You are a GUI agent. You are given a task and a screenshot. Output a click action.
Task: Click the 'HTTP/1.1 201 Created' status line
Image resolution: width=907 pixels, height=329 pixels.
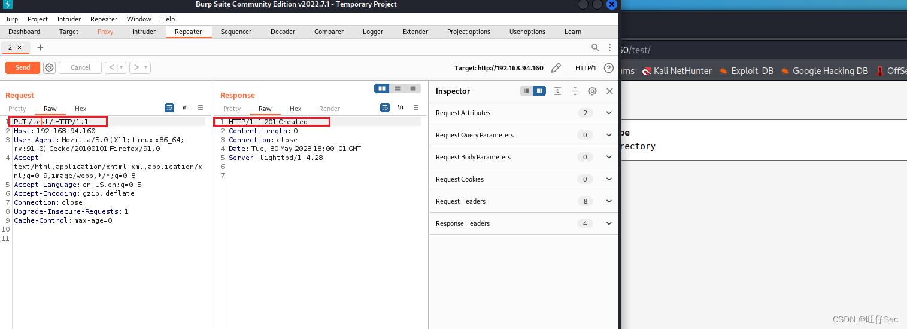[268, 122]
